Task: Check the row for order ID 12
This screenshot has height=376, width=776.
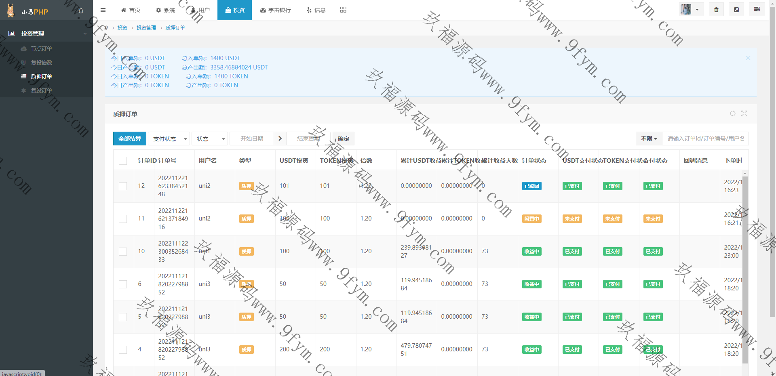Action: click(x=123, y=186)
